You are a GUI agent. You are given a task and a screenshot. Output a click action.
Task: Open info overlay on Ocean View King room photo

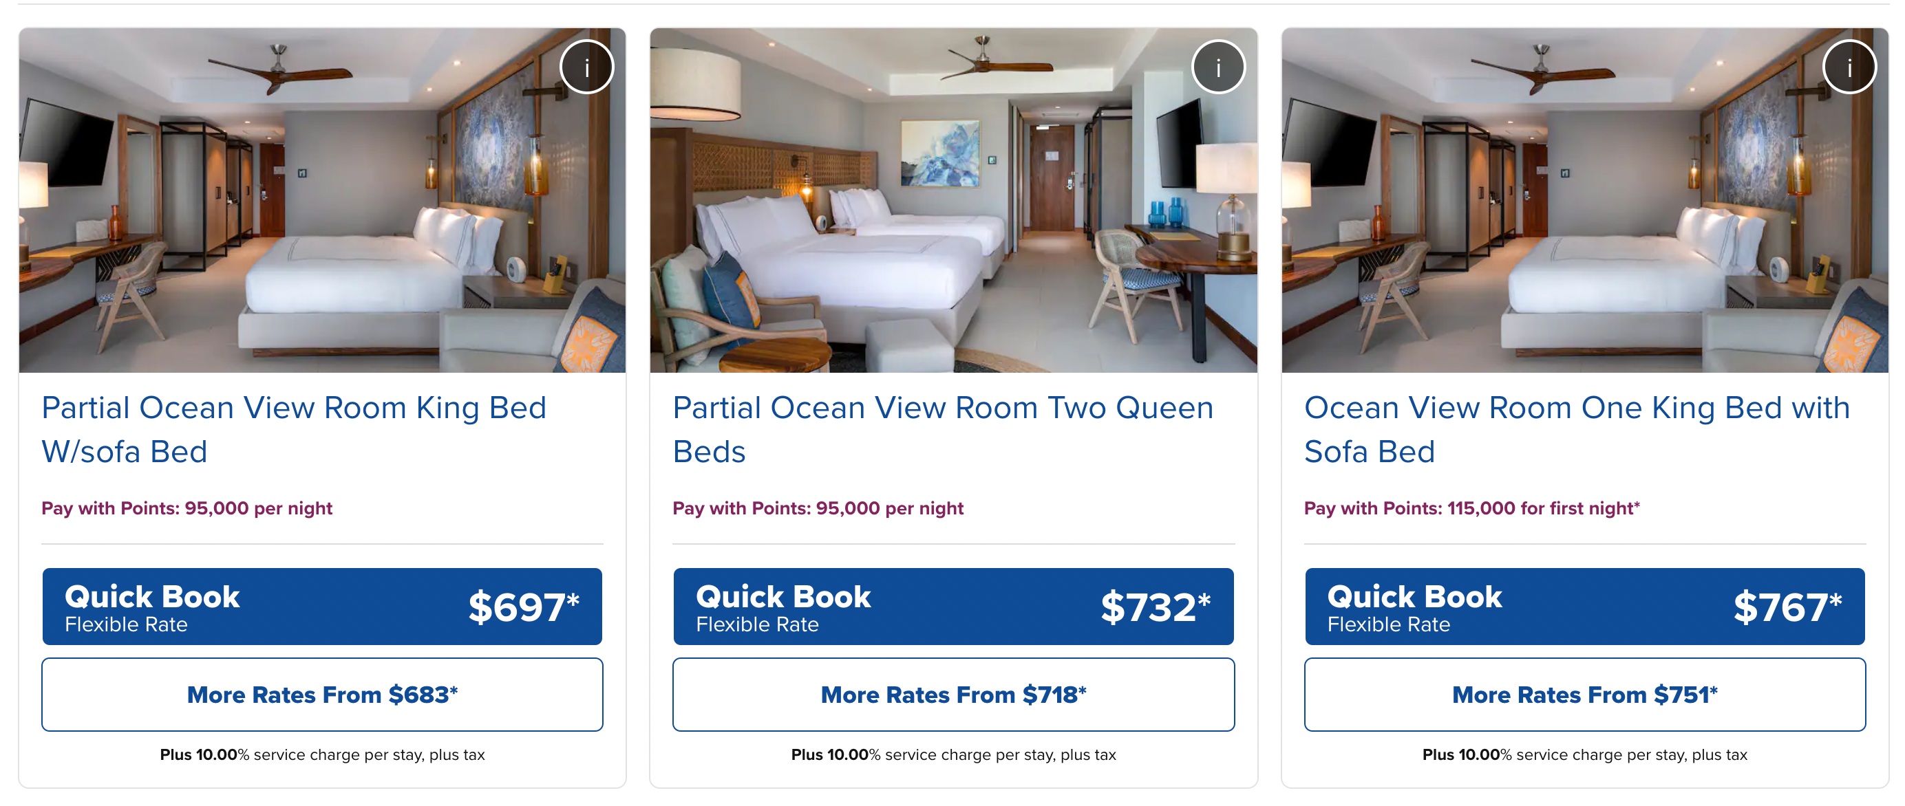point(1849,67)
